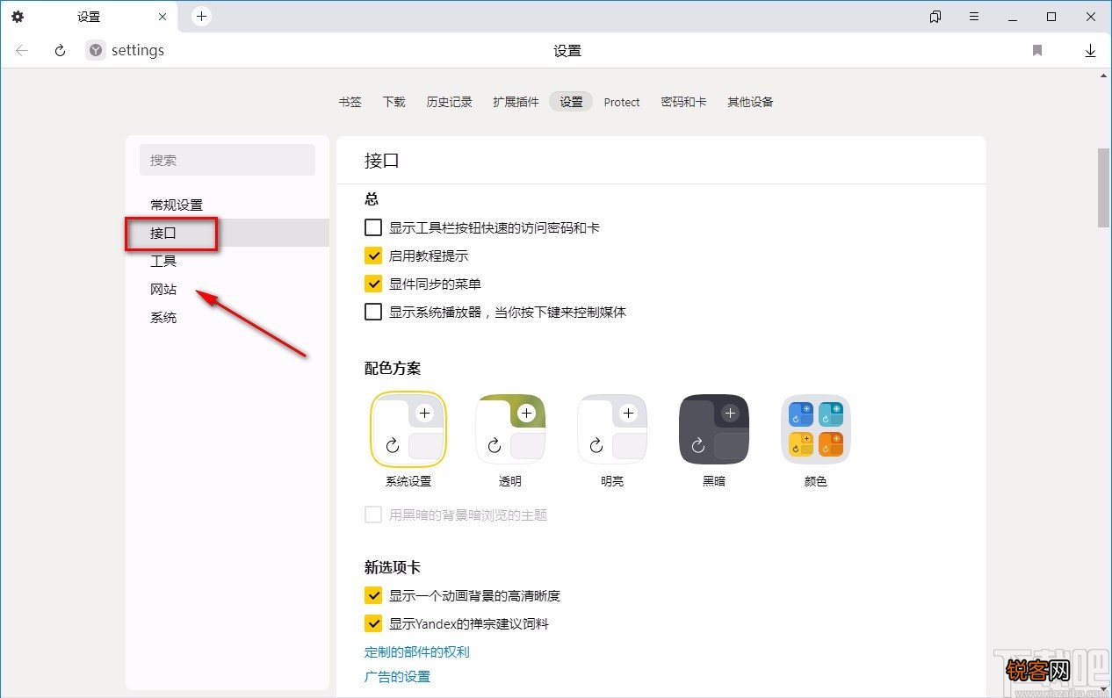This screenshot has width=1112, height=698.
Task: Click the 新选项卡 heading
Action: coord(393,567)
